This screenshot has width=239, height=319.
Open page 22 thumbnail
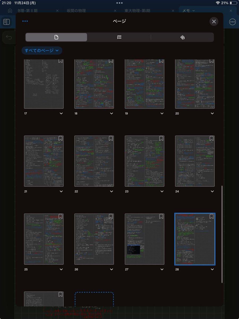pos(94,161)
